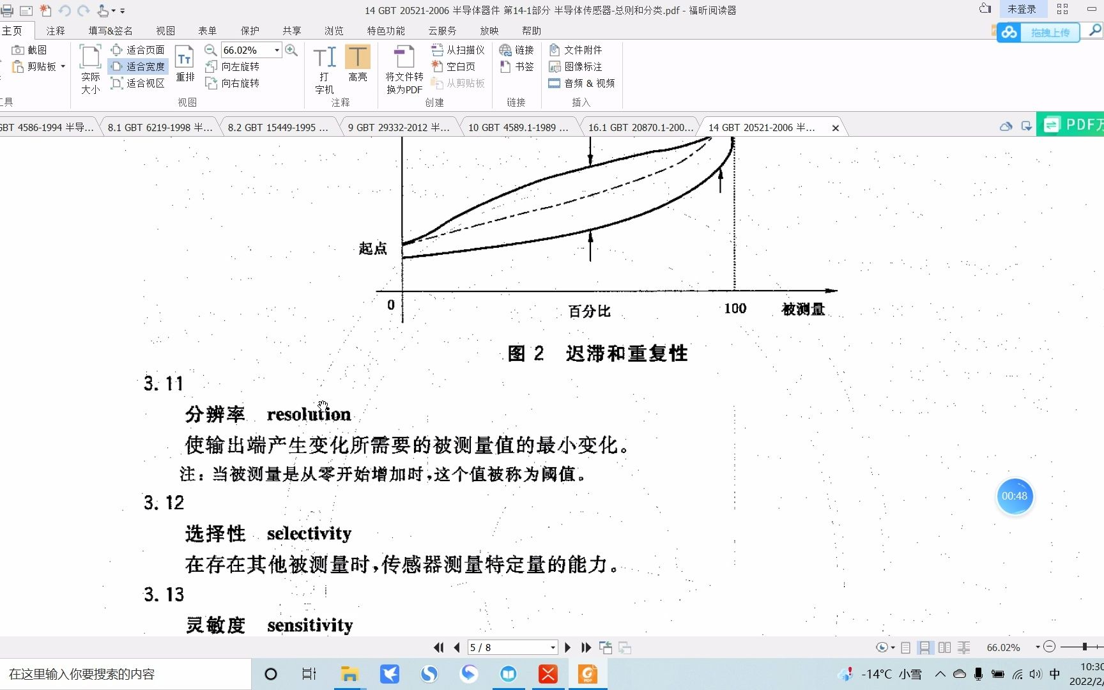1104x690 pixels.
Task: Click the zoom out minus control in status bar
Action: (x=1050, y=647)
